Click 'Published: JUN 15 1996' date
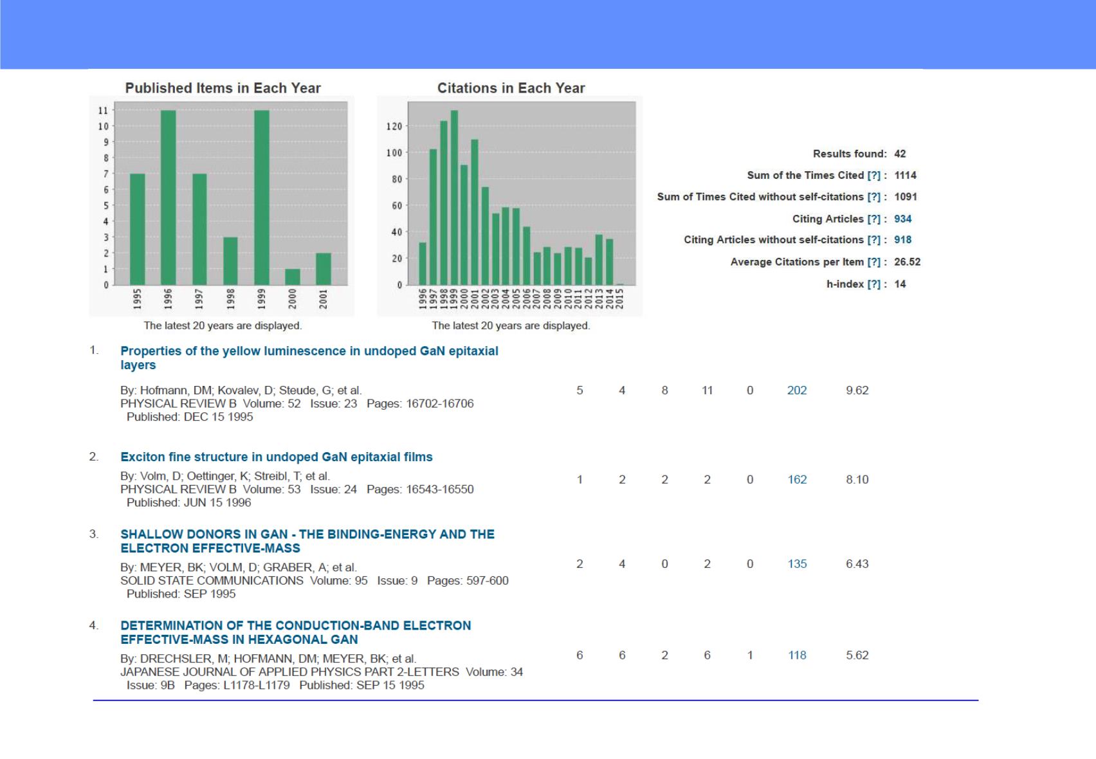 point(189,503)
